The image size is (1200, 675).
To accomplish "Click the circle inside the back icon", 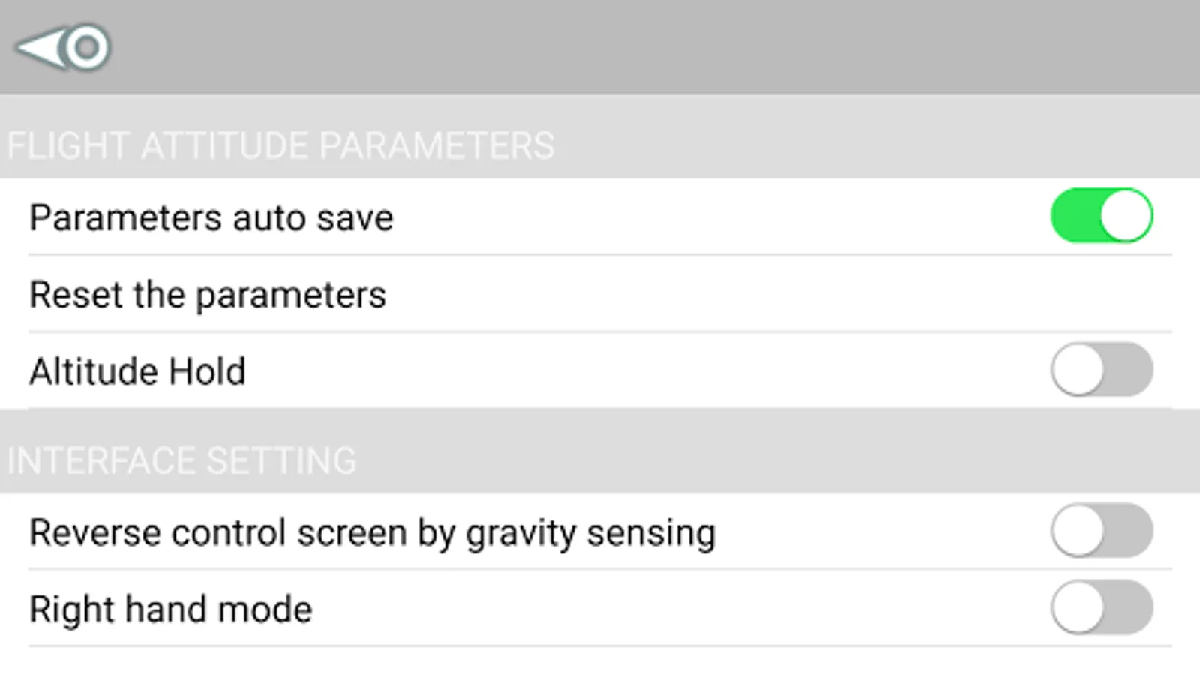I will [x=87, y=48].
